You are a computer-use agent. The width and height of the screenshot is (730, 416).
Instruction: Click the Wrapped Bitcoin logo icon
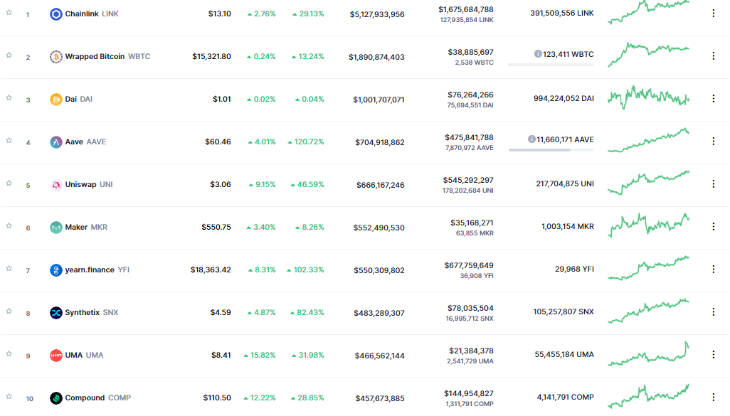click(56, 57)
